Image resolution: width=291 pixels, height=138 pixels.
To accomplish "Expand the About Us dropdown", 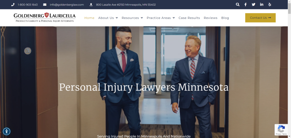I will pos(108,18).
